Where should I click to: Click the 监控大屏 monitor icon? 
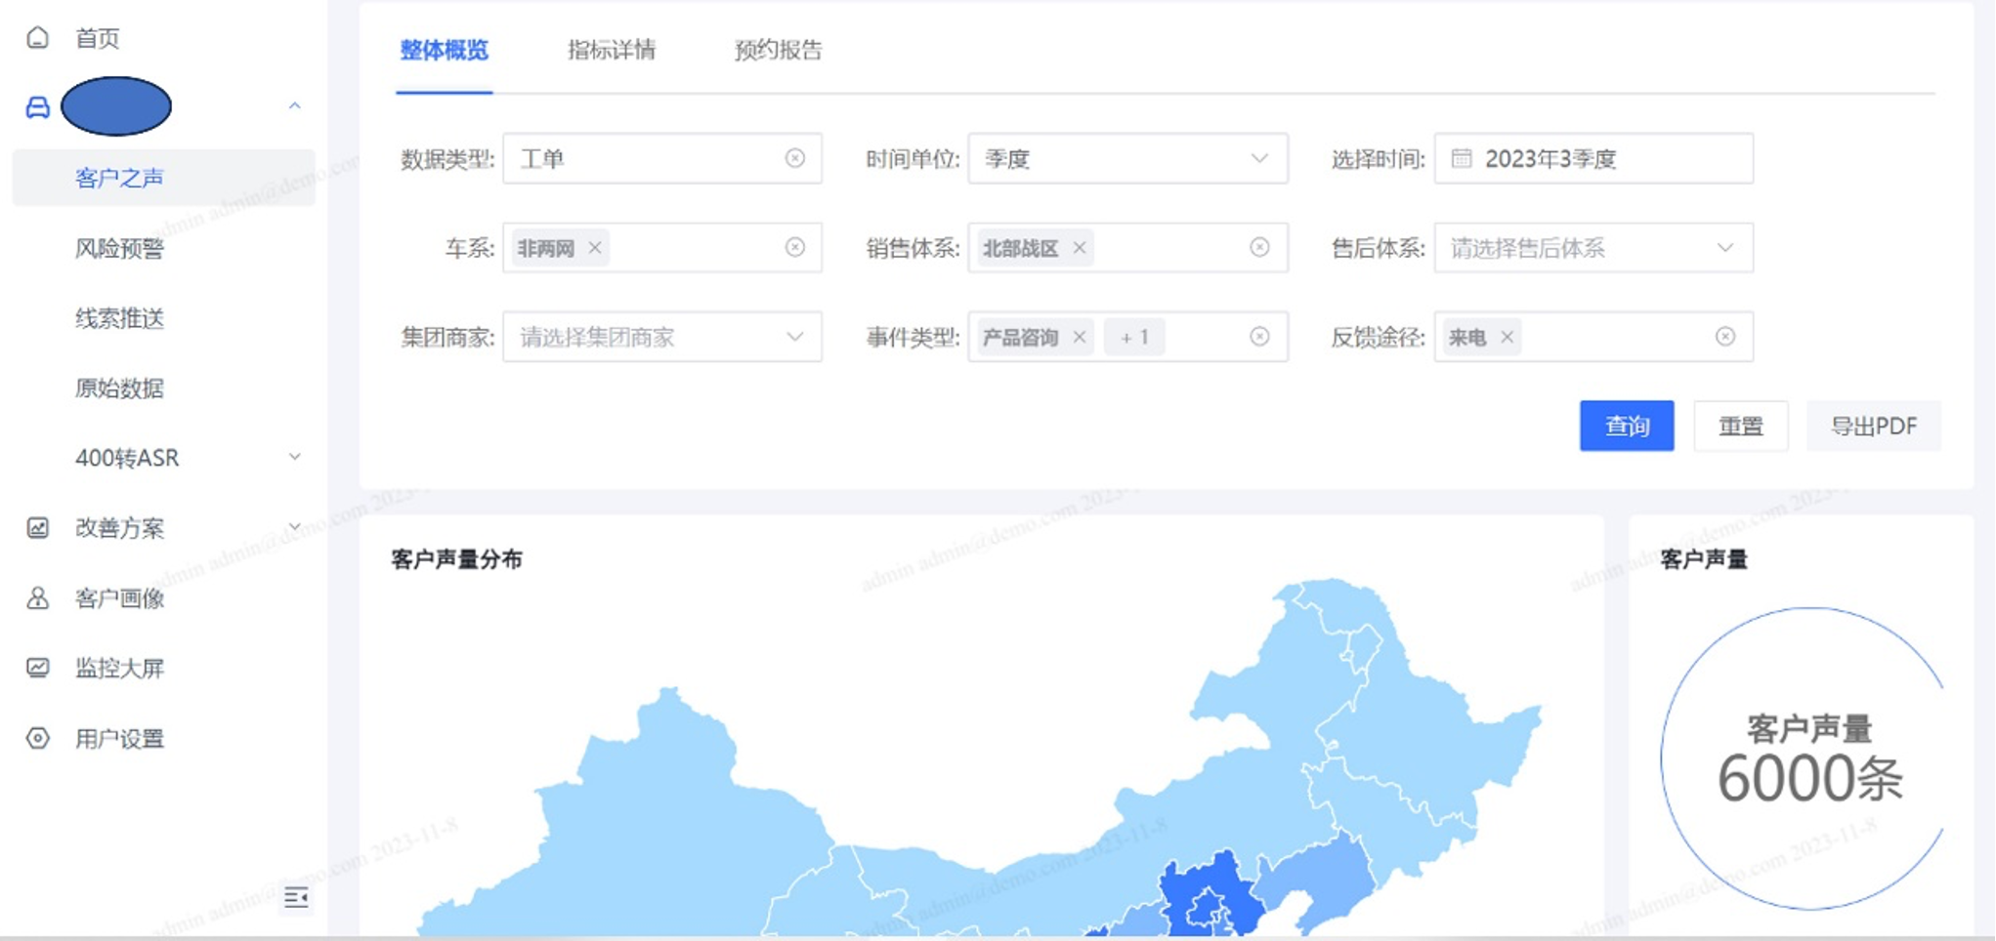(37, 669)
